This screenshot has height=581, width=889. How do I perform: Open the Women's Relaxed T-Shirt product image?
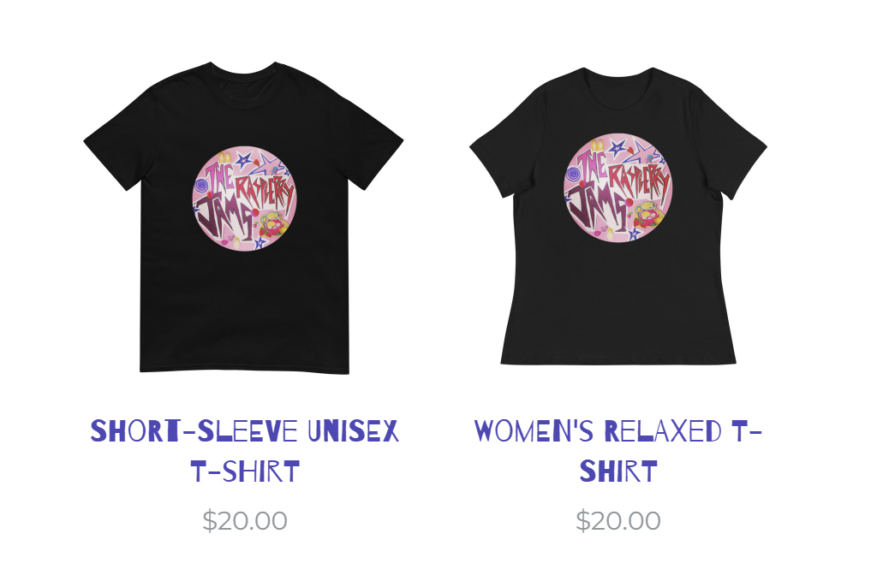tap(618, 216)
